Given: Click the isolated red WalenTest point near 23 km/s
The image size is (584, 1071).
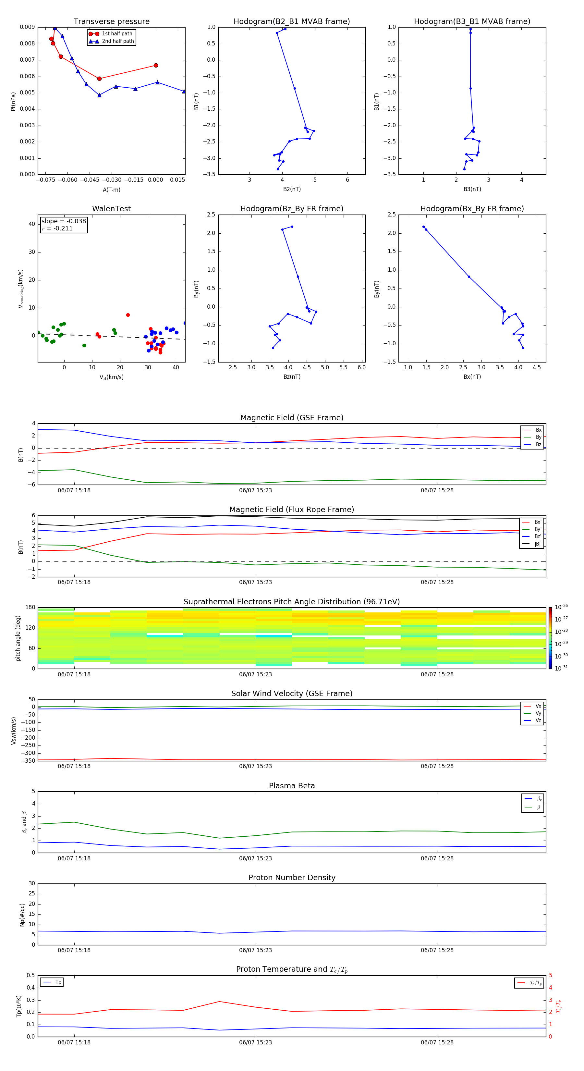Looking at the screenshot, I should 128,315.
